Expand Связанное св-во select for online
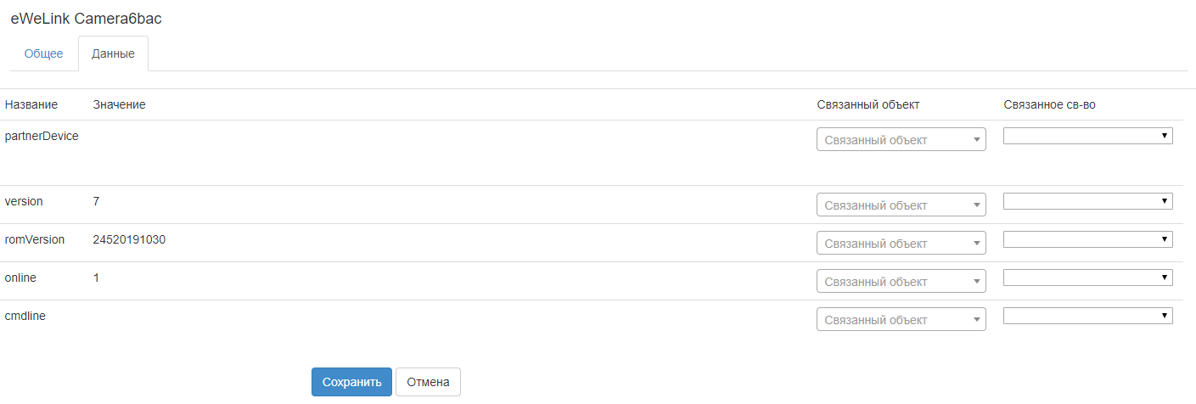Image resolution: width=1196 pixels, height=404 pixels. click(x=1087, y=278)
